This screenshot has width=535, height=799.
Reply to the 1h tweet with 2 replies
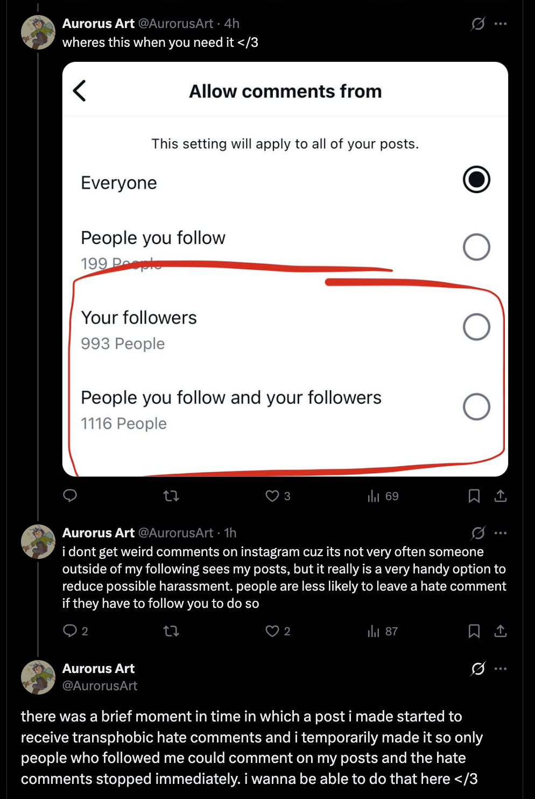(x=70, y=630)
